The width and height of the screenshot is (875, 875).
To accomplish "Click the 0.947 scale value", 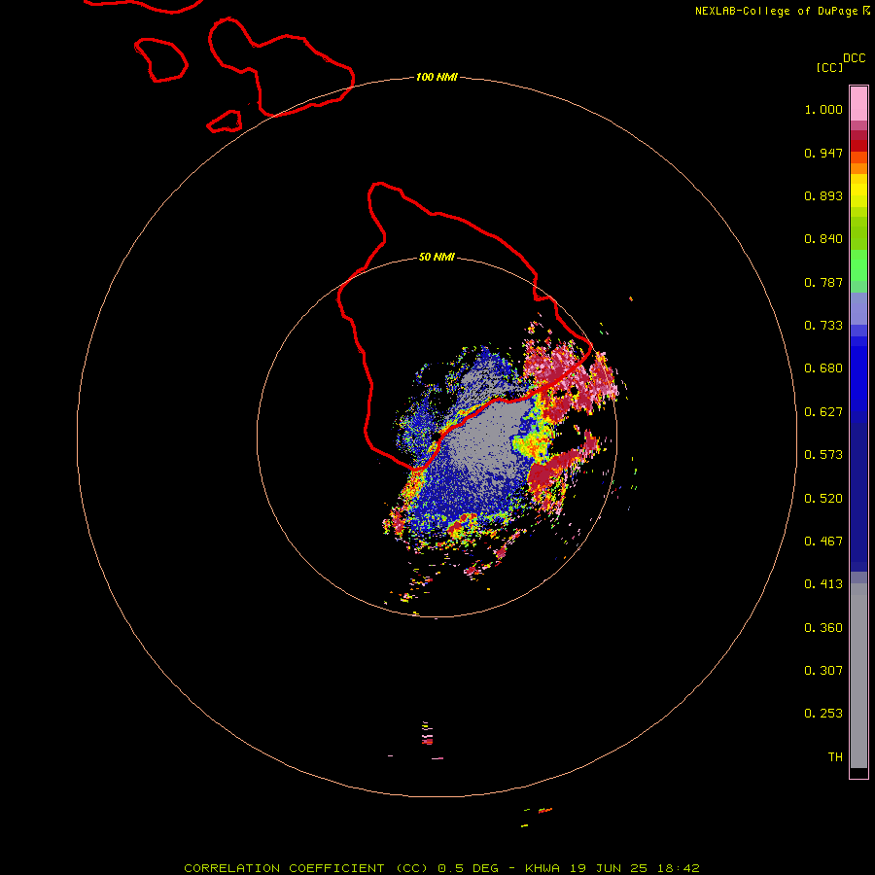I will tap(823, 153).
